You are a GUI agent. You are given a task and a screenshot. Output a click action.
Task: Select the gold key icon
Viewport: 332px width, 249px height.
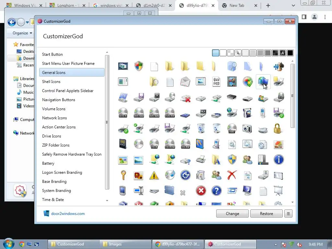tap(123, 175)
